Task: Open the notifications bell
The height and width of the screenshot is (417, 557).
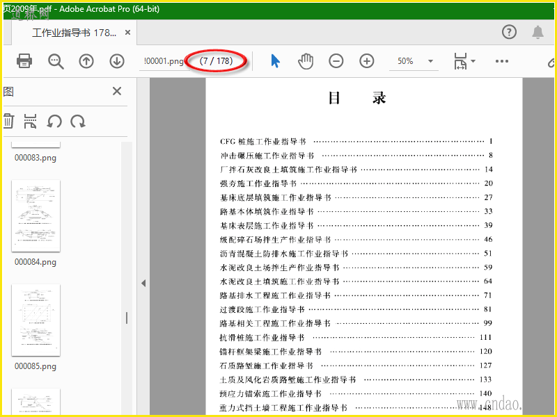Action: pos(538,32)
